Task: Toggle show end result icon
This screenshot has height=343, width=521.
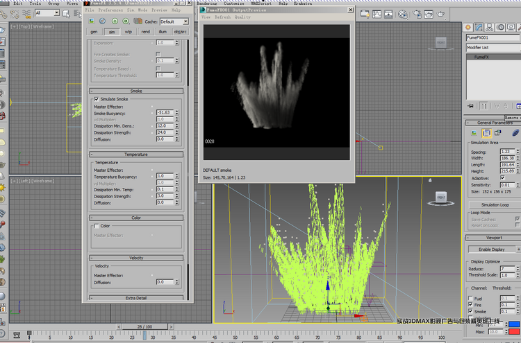Action: tap(483, 106)
